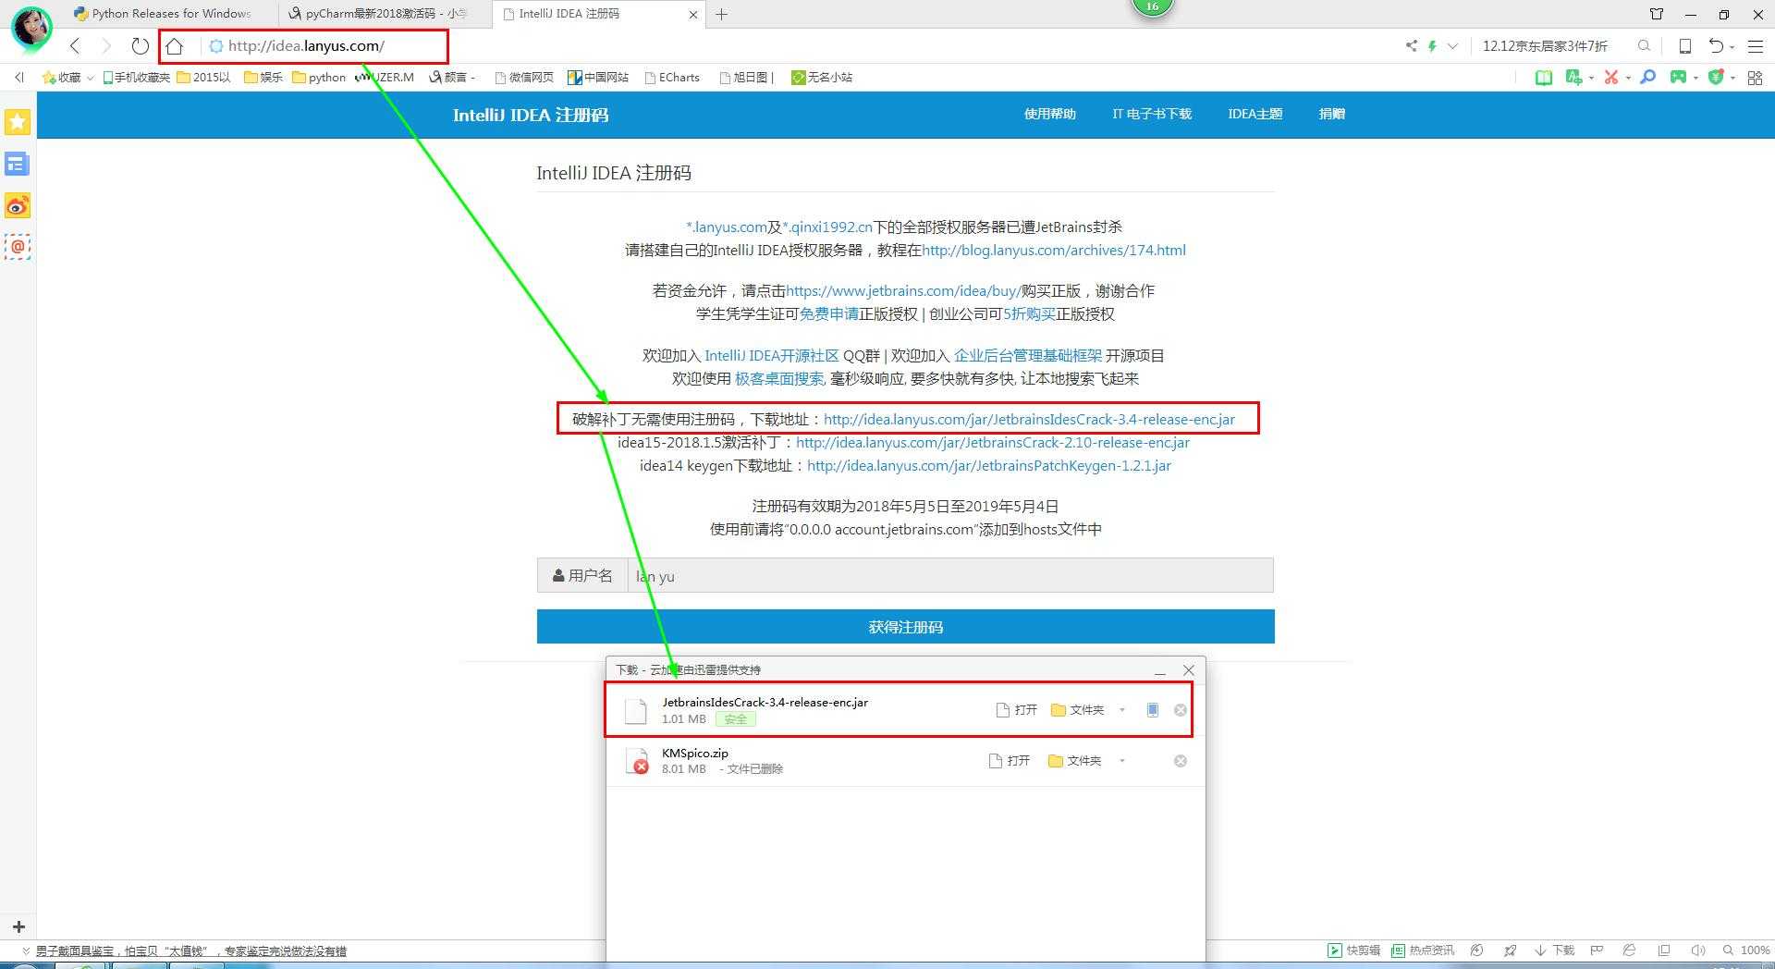The width and height of the screenshot is (1775, 969).
Task: Click the green translate extension icon
Action: tap(1573, 78)
